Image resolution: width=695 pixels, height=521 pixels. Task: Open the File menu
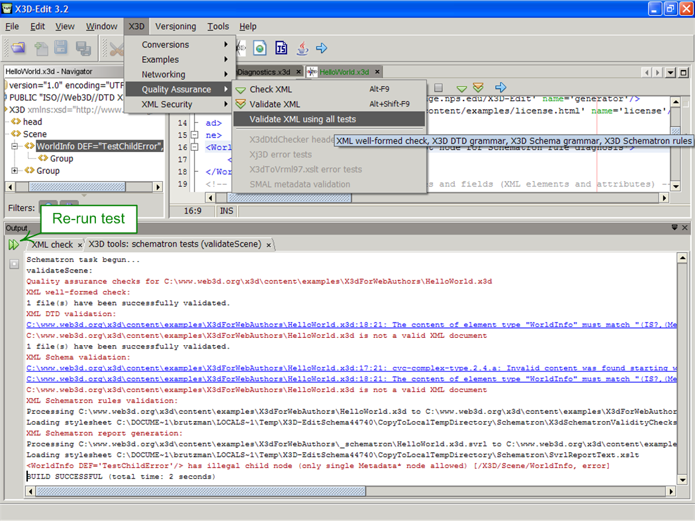(x=12, y=26)
